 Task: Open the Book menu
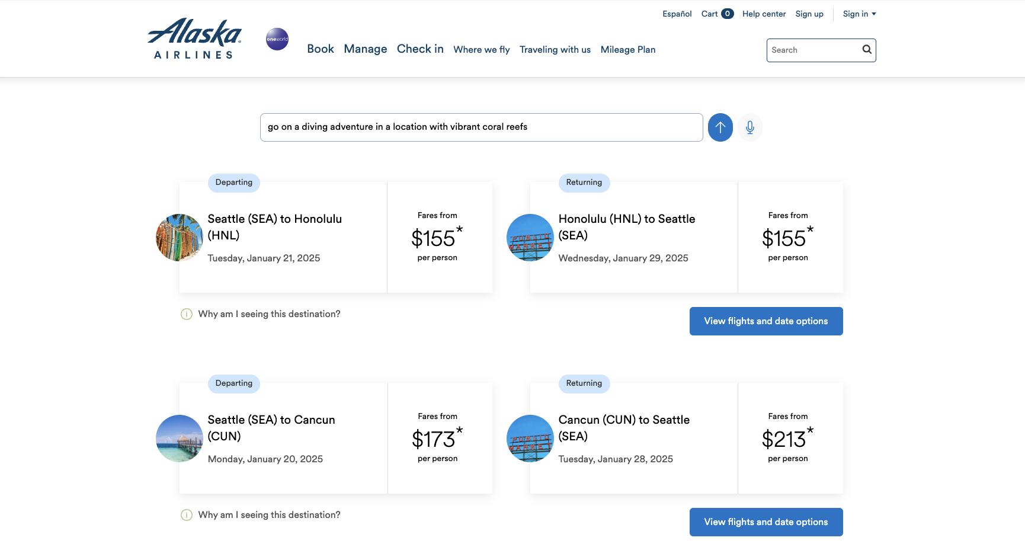point(321,49)
